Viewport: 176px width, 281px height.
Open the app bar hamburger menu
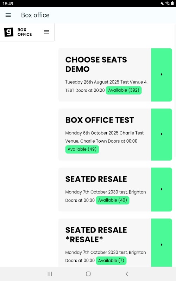(8, 15)
